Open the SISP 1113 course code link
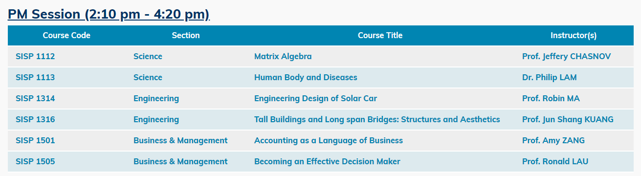The image size is (641, 176). pos(35,77)
